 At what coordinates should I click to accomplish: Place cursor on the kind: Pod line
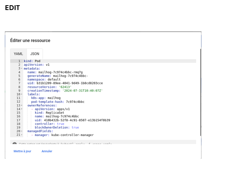pyautogui.click(x=37, y=61)
